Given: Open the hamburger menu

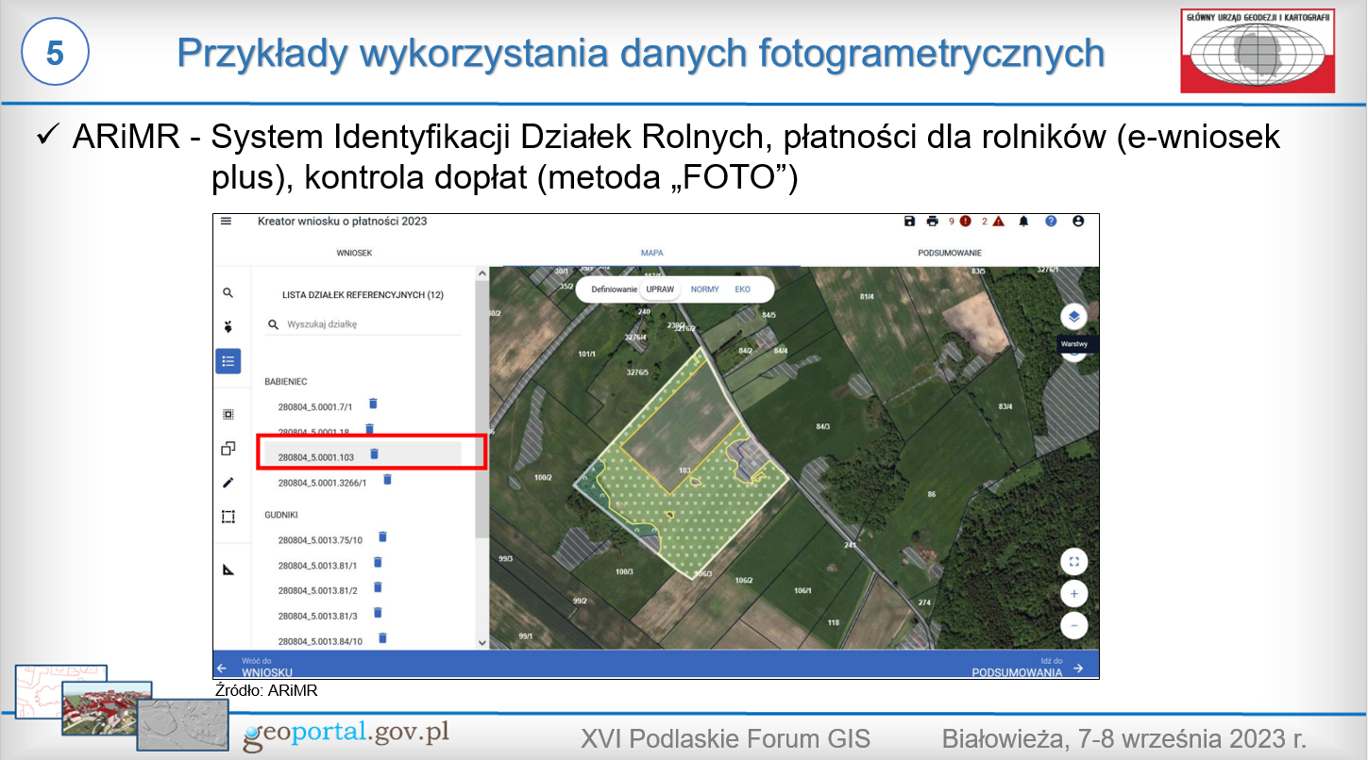Looking at the screenshot, I should tap(227, 221).
